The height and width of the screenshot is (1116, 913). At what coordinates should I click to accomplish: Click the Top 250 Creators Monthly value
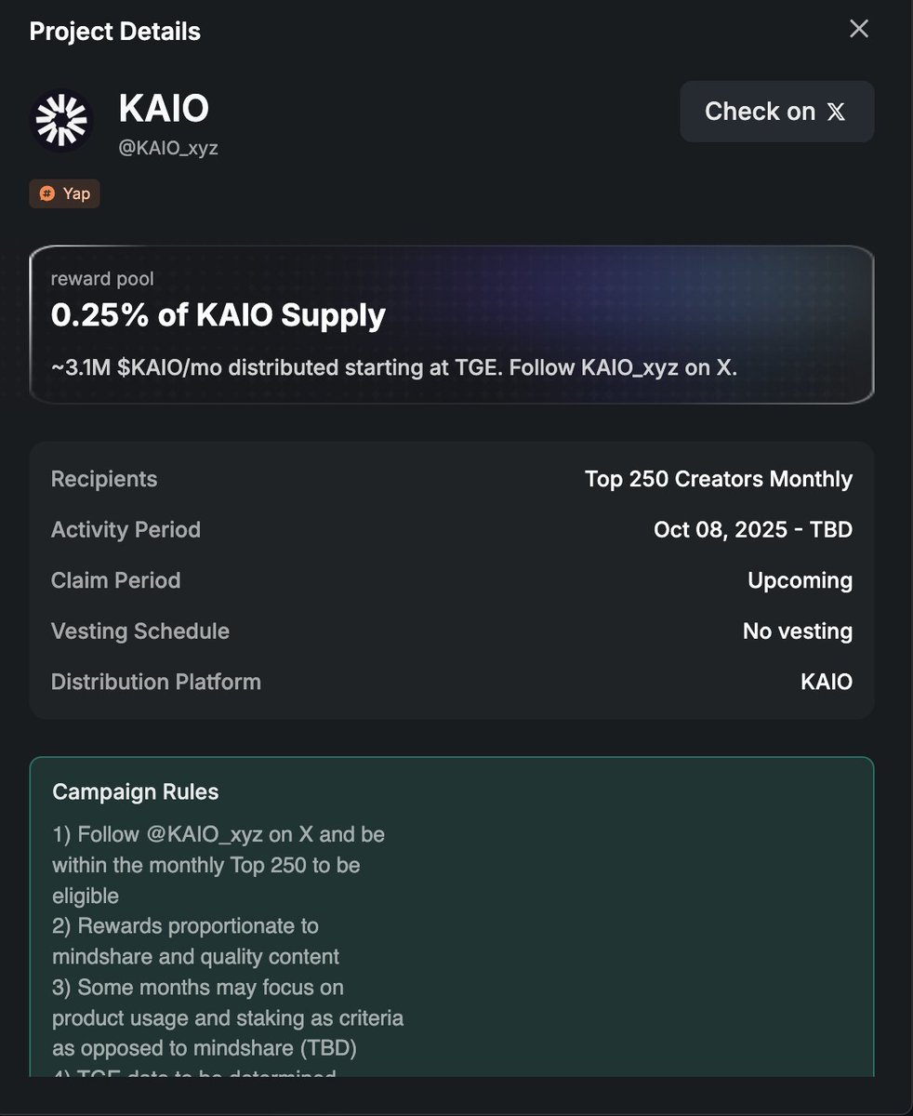coord(718,479)
